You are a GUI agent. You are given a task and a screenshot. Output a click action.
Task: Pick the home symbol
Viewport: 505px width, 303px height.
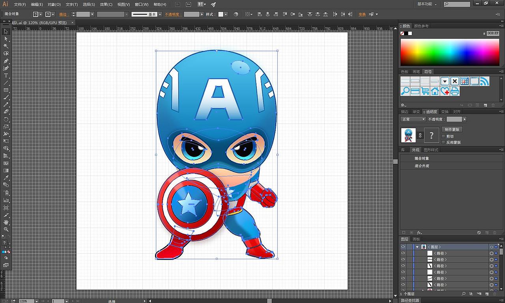click(x=435, y=91)
